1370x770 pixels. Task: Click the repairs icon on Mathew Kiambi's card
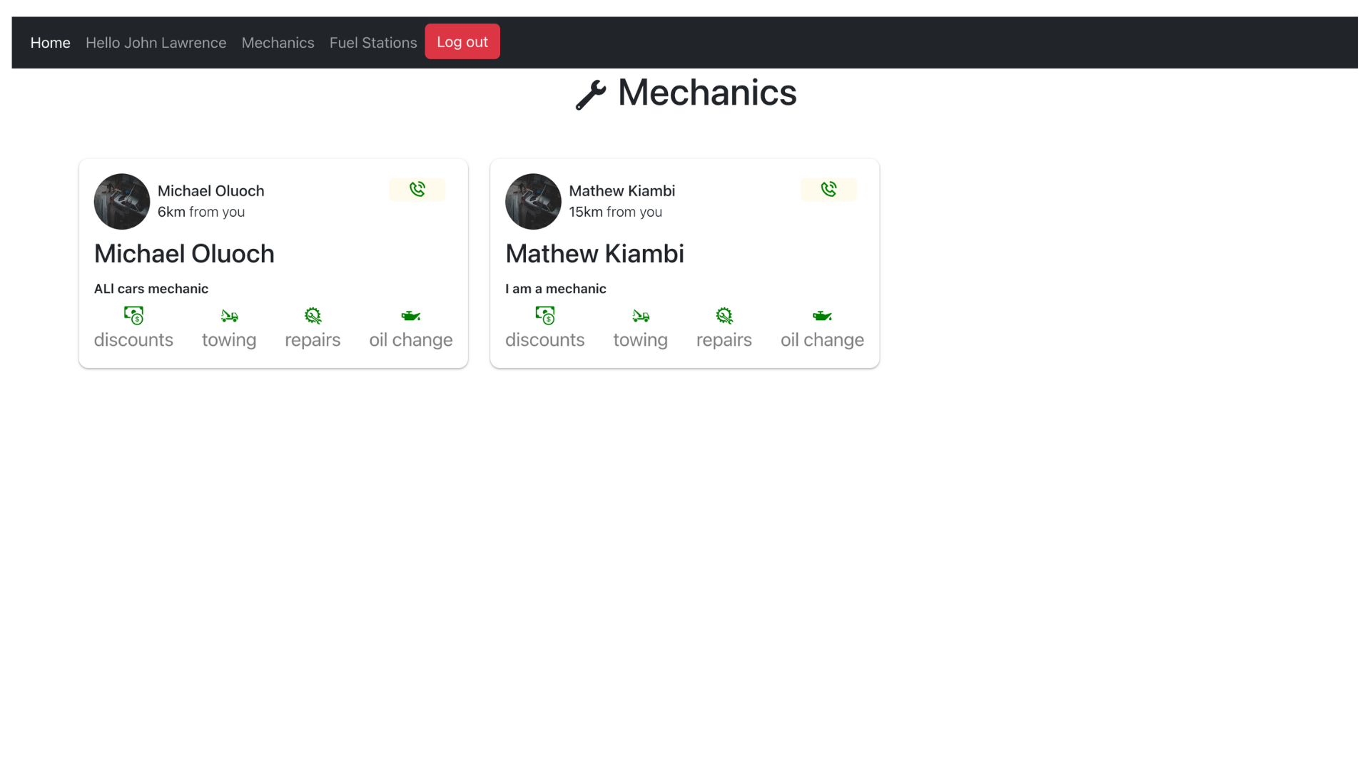click(724, 314)
